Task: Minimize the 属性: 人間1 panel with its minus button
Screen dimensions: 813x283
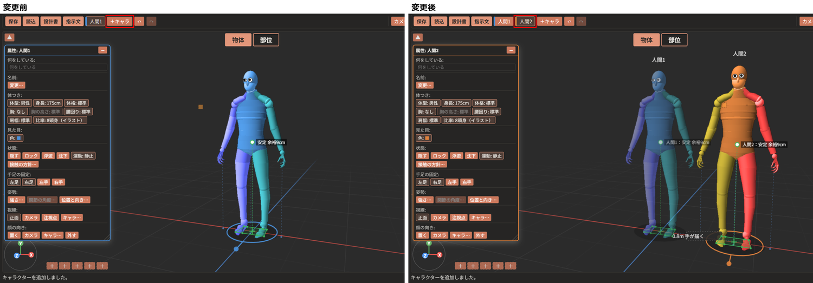Action: click(102, 50)
